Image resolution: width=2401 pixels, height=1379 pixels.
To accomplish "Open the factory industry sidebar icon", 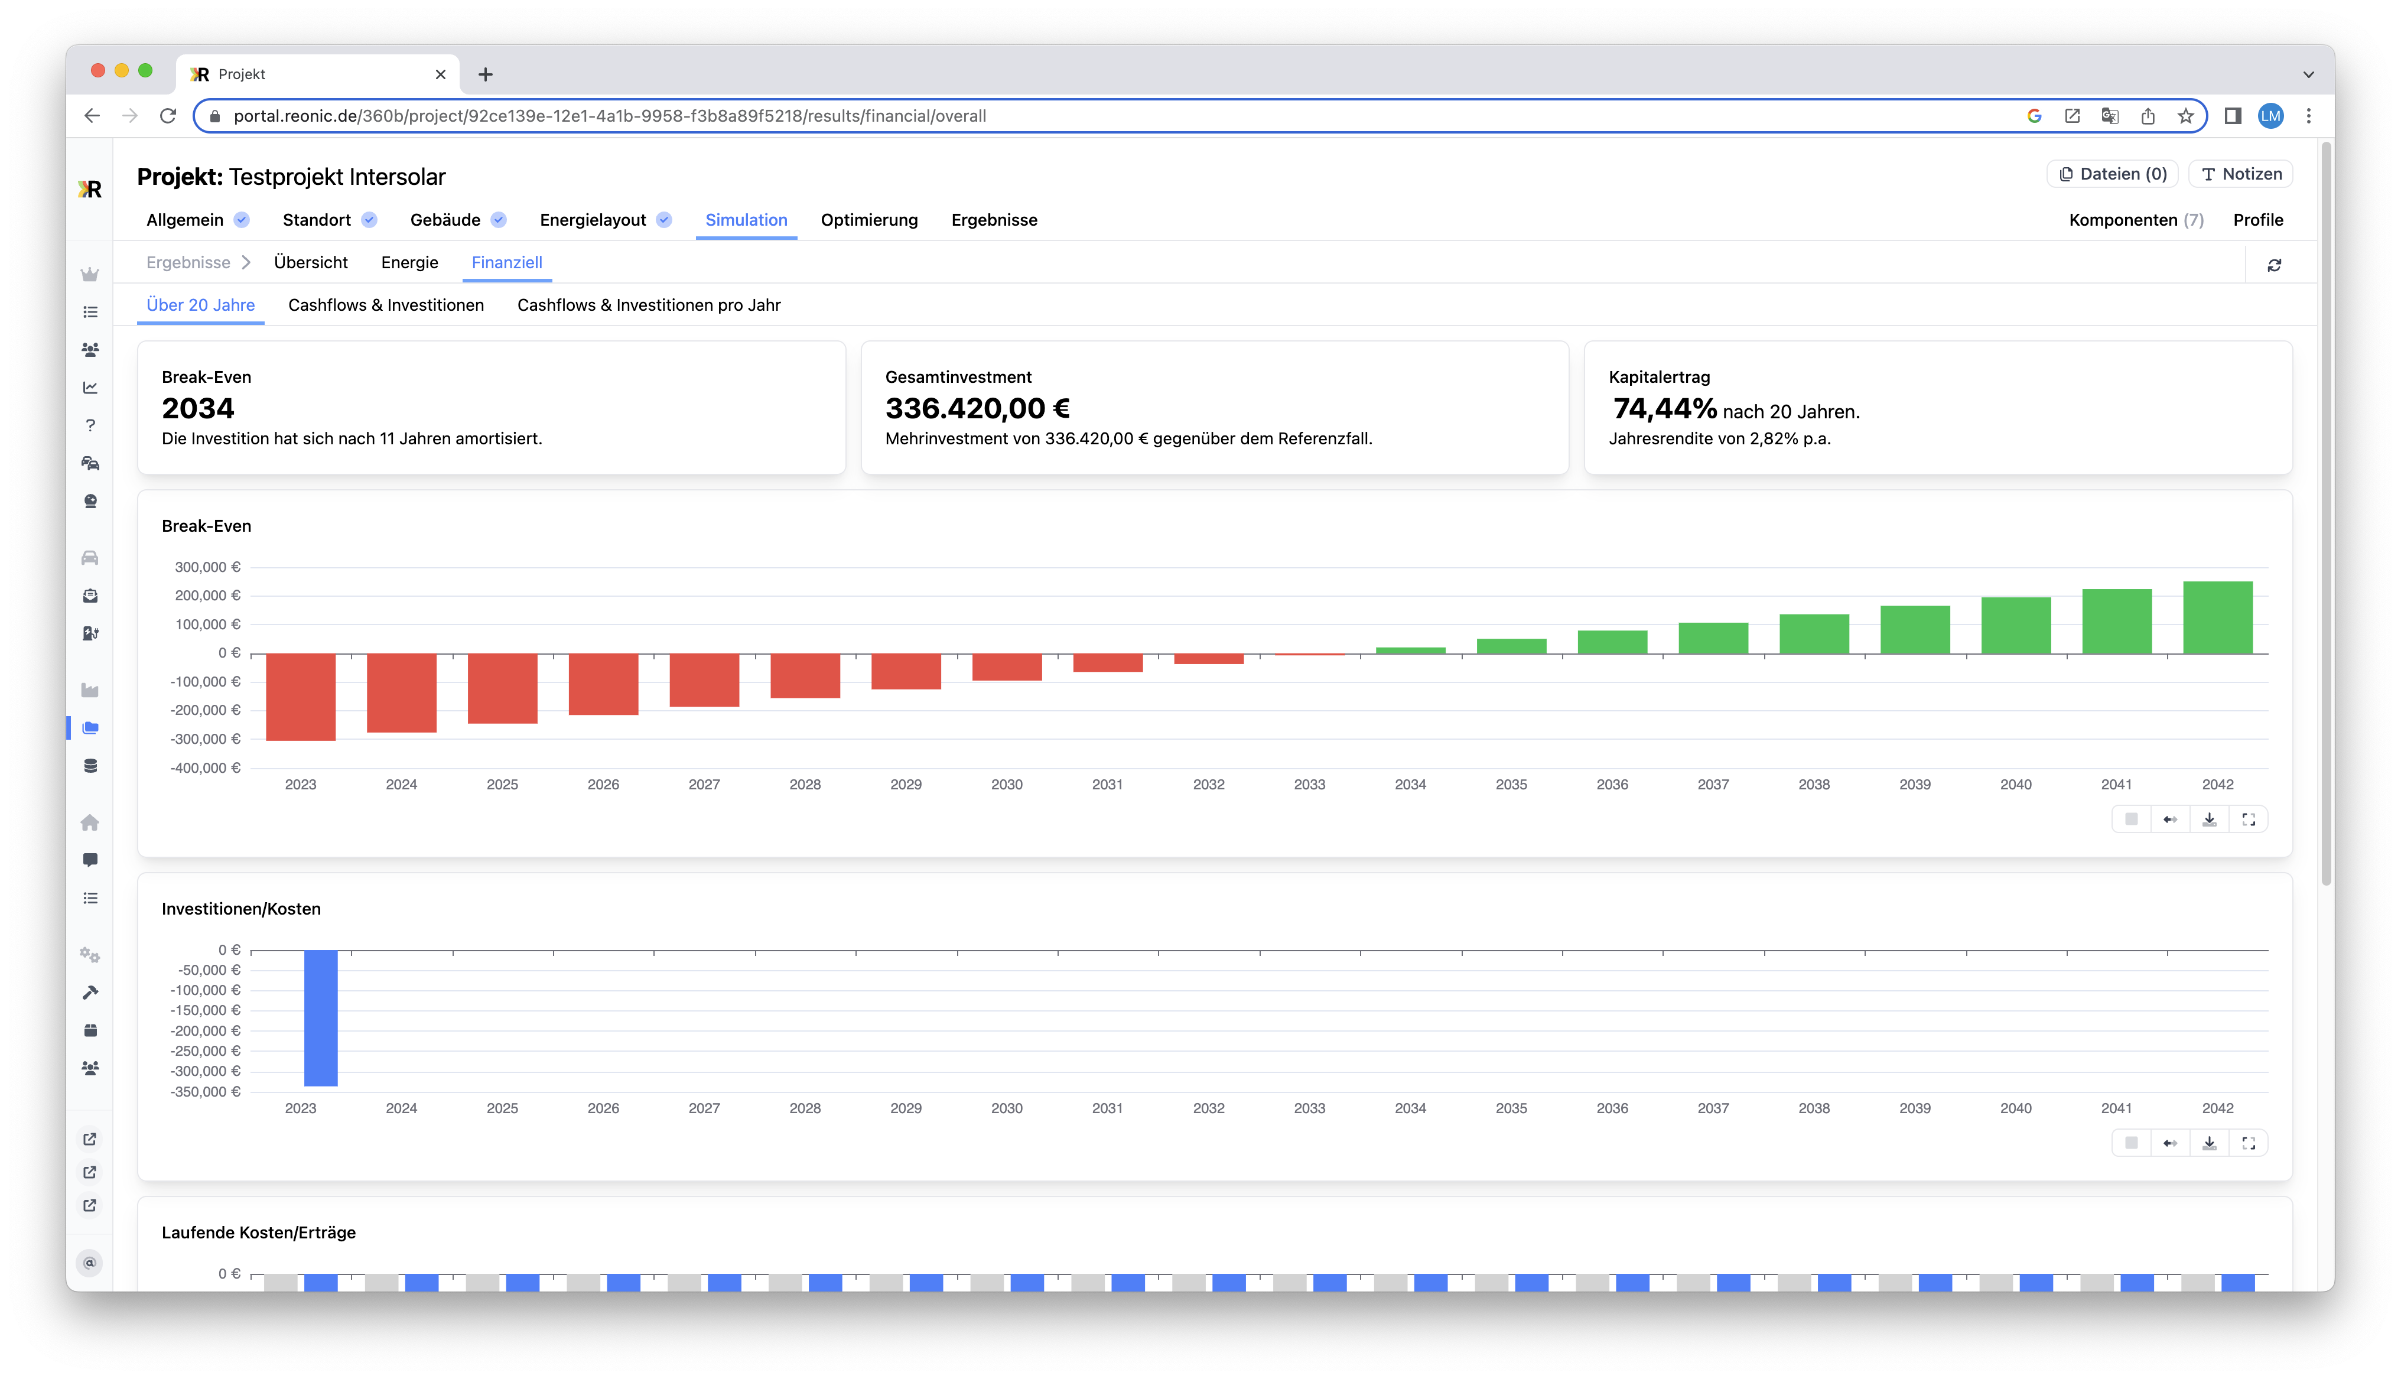I will click(x=90, y=691).
